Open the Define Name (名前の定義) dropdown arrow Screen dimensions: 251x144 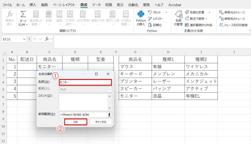pyautogui.click(x=209, y=12)
